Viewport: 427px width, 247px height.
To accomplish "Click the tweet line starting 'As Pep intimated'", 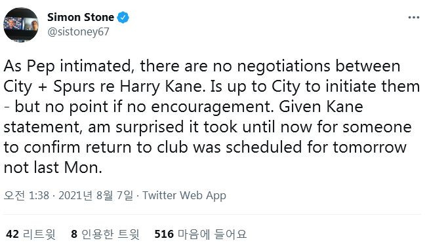I will click(202, 66).
